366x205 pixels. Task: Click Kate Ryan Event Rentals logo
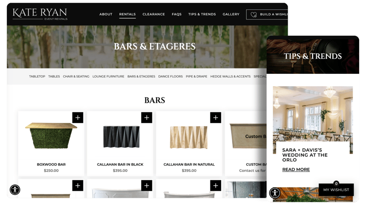[x=40, y=14]
